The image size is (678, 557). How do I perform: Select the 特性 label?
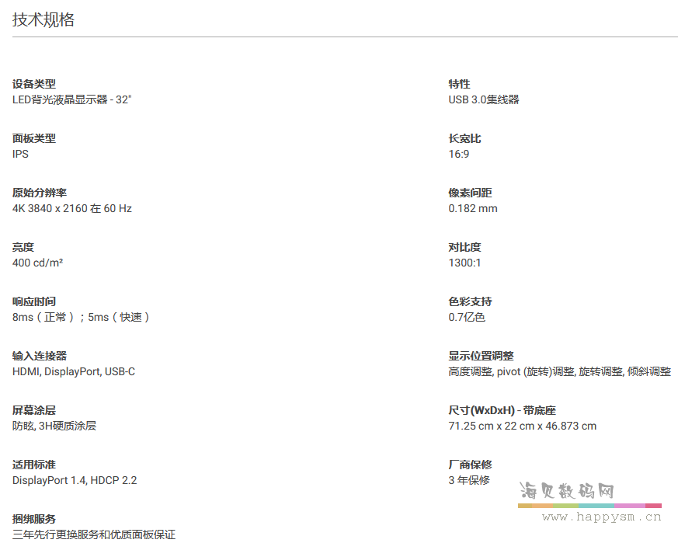(459, 84)
